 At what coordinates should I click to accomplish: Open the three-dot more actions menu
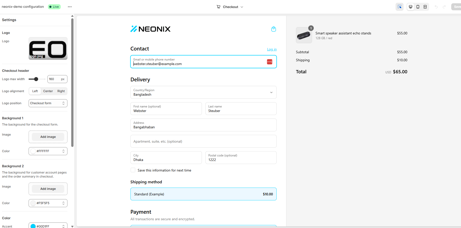[70, 7]
